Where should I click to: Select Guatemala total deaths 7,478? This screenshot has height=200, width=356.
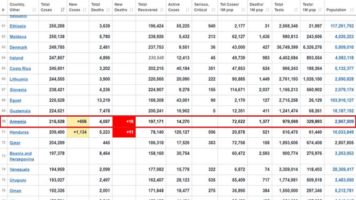click(x=104, y=111)
